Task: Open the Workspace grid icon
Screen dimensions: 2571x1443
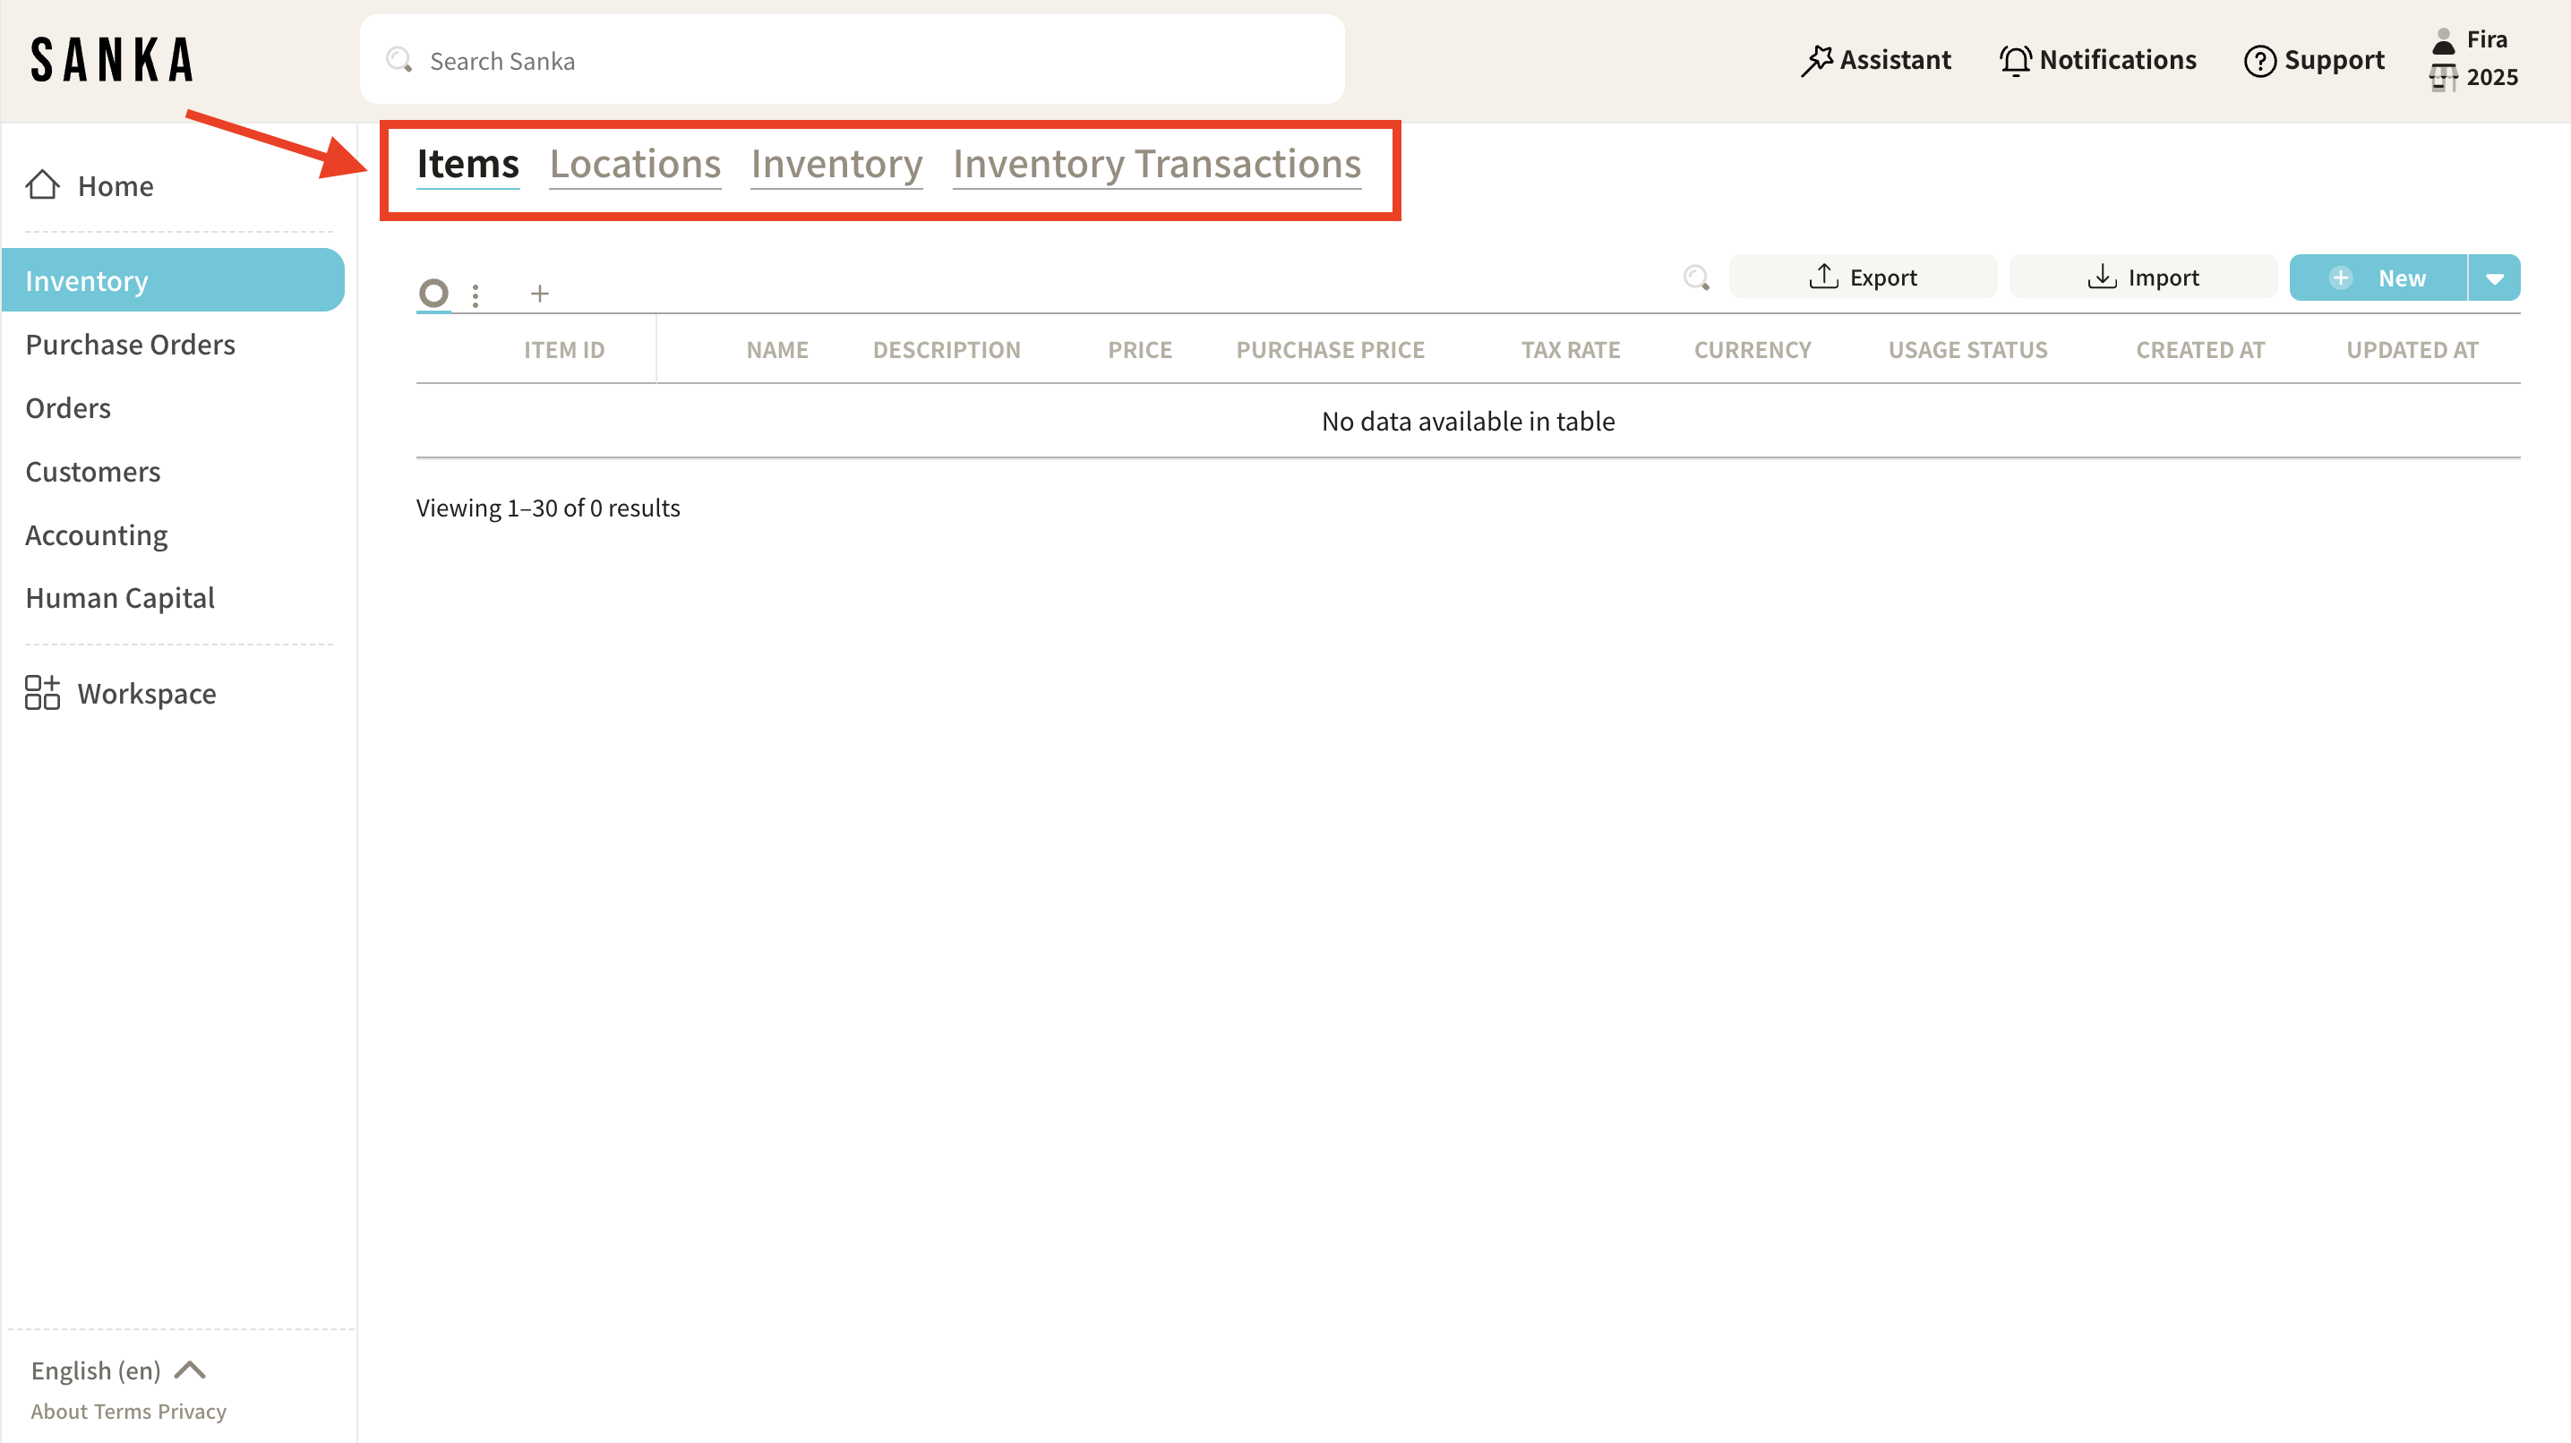Action: (42, 693)
